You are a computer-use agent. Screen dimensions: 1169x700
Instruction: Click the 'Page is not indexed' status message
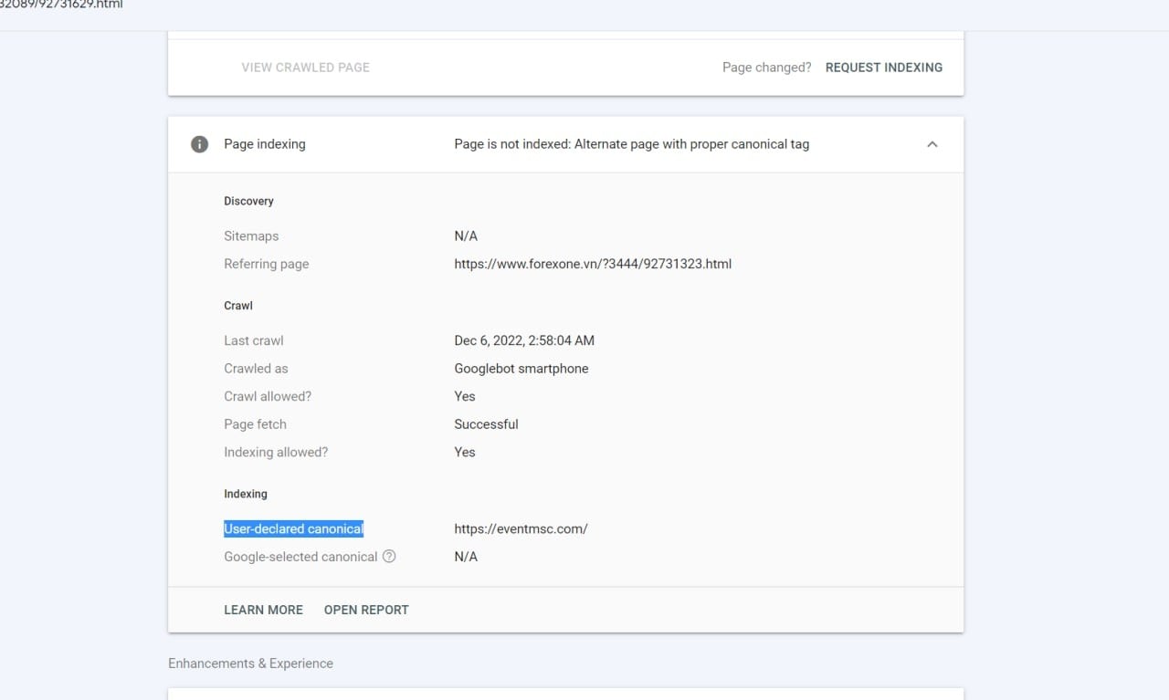pos(631,144)
